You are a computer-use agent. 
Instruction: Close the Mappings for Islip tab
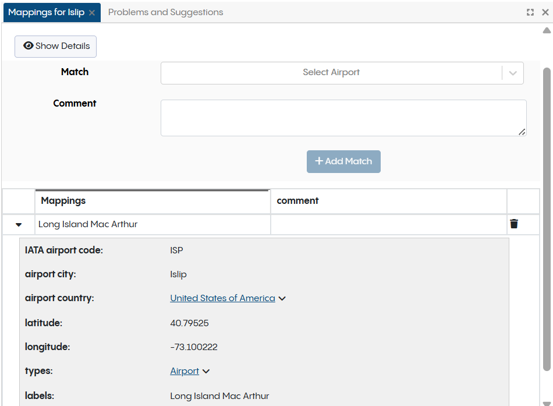click(x=92, y=12)
